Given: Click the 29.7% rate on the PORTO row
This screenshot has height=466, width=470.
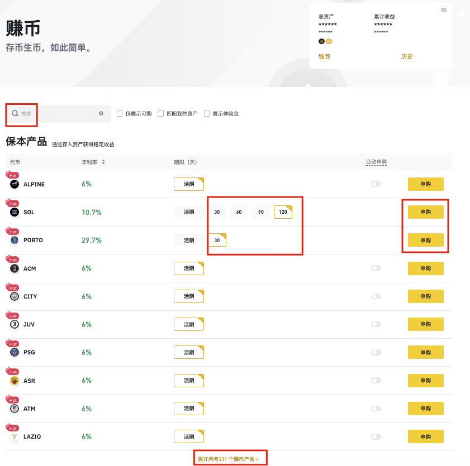Looking at the screenshot, I should point(92,240).
